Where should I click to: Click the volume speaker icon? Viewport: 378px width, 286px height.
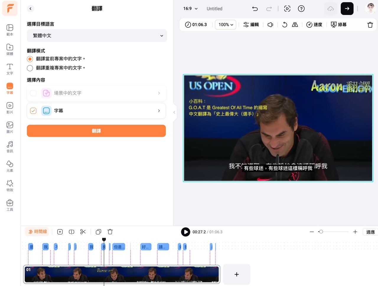tap(270, 25)
